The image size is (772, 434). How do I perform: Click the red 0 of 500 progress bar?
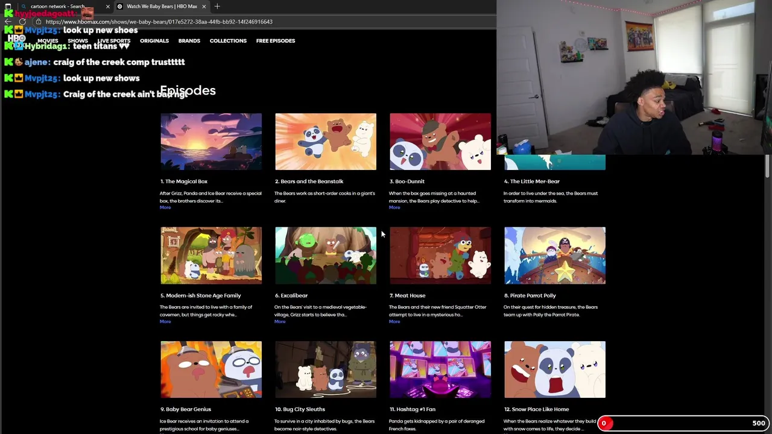683,423
